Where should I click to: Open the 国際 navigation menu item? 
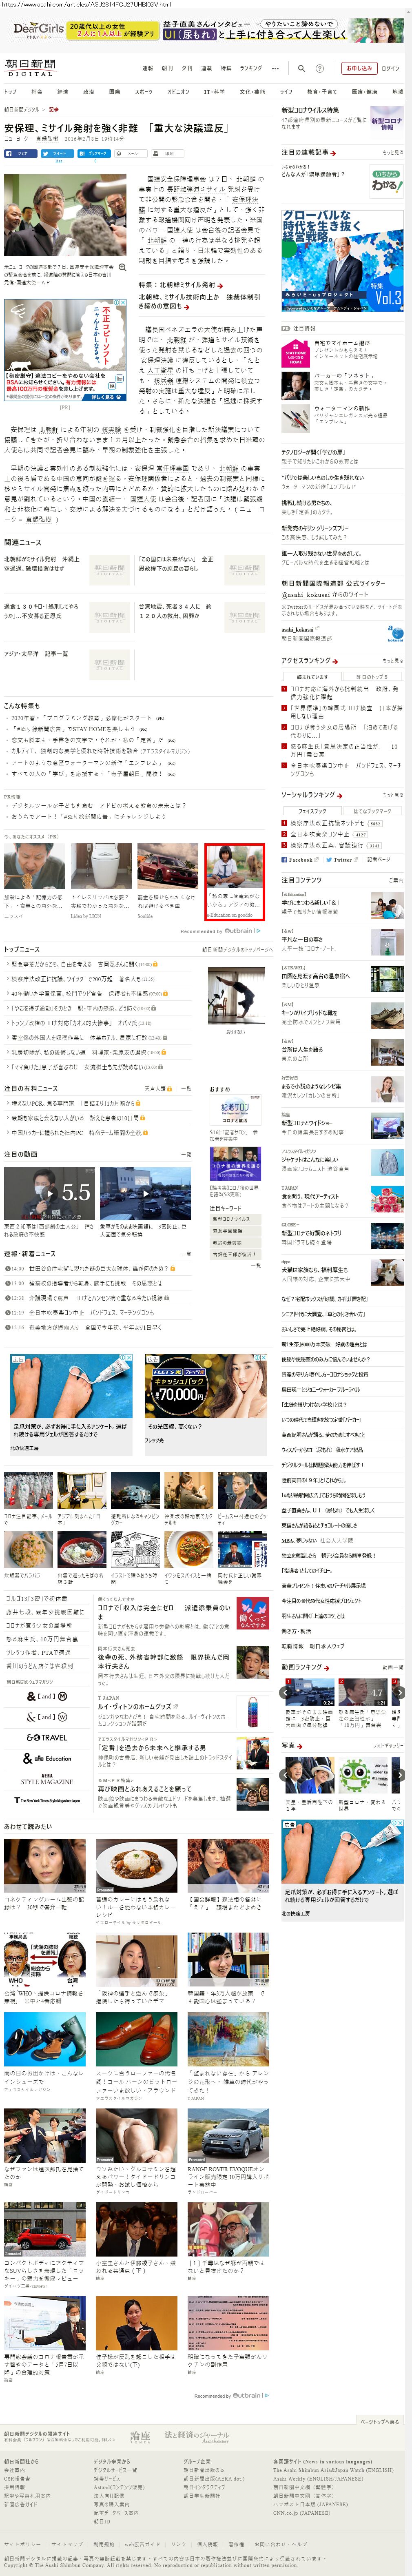tap(114, 91)
